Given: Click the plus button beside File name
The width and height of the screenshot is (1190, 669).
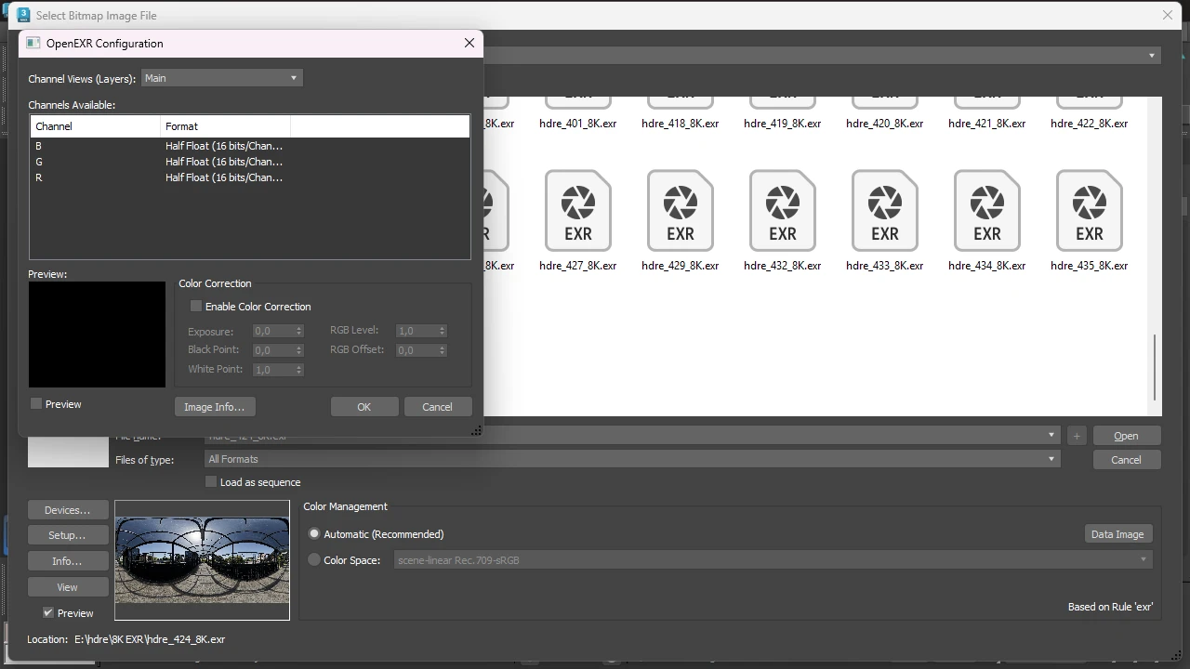Looking at the screenshot, I should pos(1077,436).
